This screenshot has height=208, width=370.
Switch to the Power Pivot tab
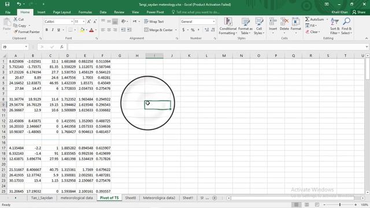pos(155,12)
